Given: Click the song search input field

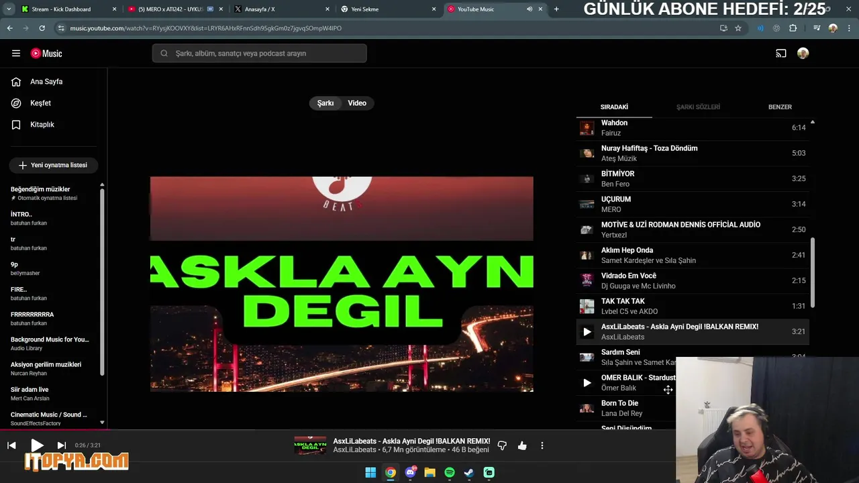Looking at the screenshot, I should (259, 53).
